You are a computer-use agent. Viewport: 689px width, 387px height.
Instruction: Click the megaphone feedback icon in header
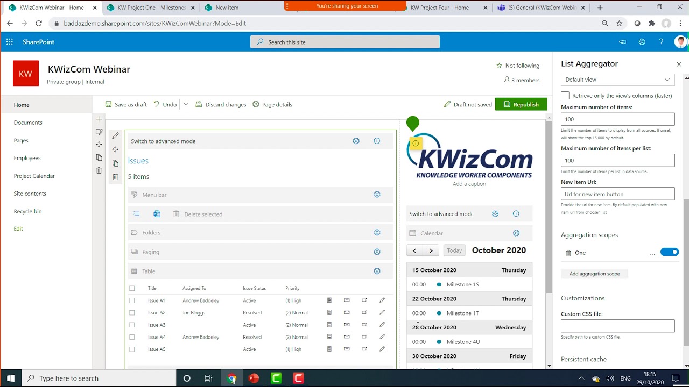coord(622,42)
